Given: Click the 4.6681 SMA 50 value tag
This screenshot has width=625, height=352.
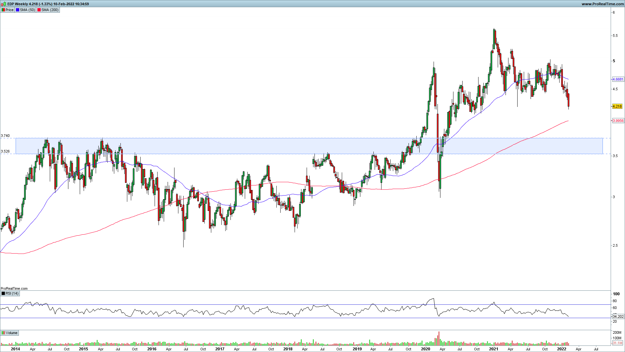Looking at the screenshot, I should tap(618, 79).
